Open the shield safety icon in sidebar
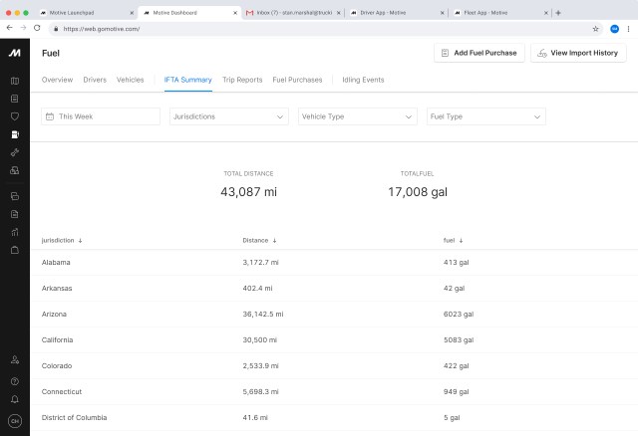The height and width of the screenshot is (436, 638). [14, 116]
